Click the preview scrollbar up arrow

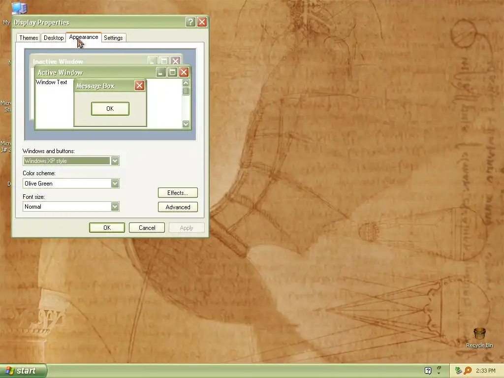pos(186,83)
